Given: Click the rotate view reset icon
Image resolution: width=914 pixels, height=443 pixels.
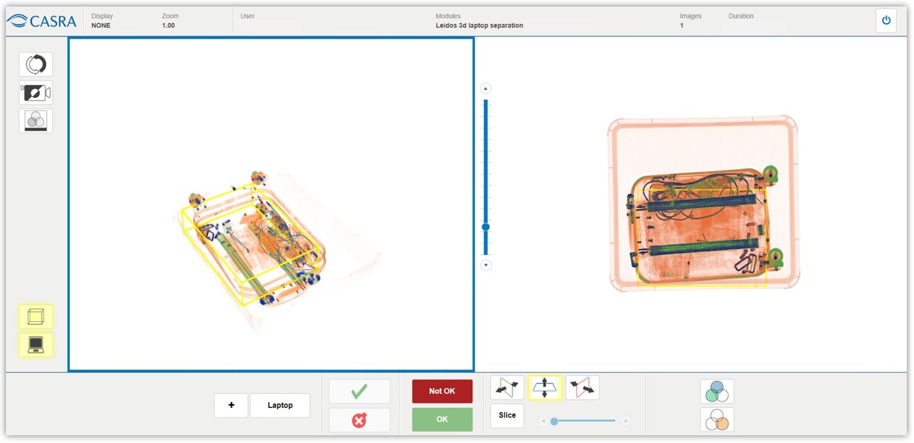Looking at the screenshot, I should point(36,64).
